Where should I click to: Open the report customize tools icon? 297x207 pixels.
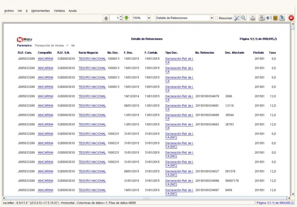[x=236, y=18]
